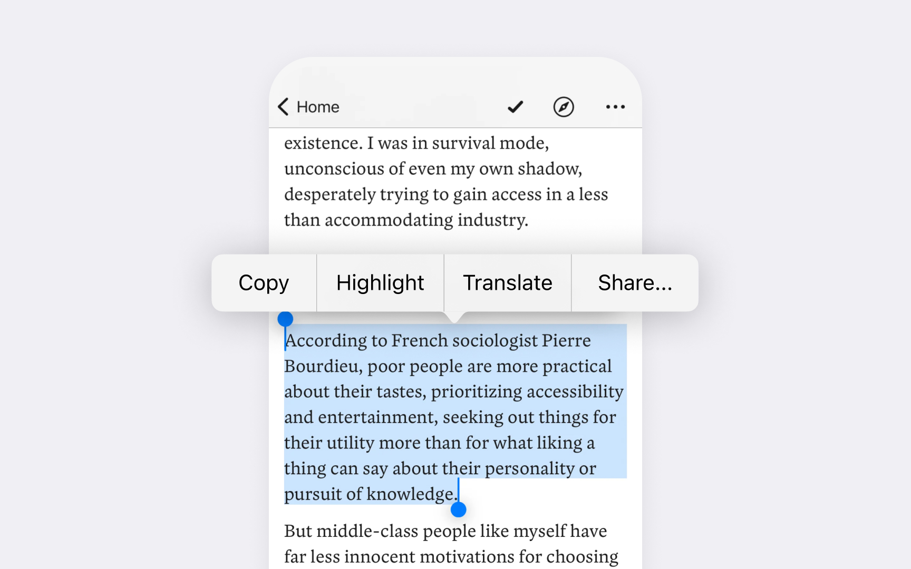Click the word "existence" at the top
911x569 pixels.
321,143
